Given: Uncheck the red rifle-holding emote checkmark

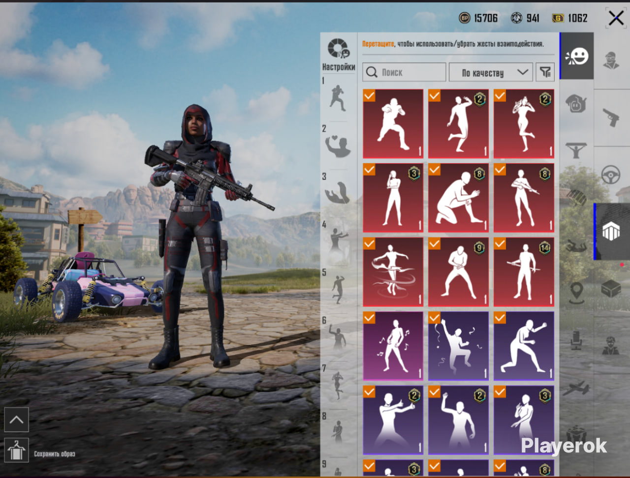Looking at the screenshot, I should [x=500, y=170].
